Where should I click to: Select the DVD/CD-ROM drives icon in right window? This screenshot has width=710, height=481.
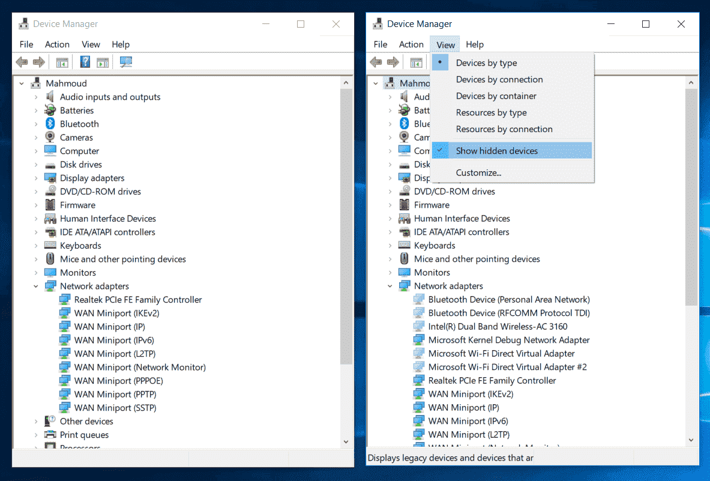click(405, 191)
